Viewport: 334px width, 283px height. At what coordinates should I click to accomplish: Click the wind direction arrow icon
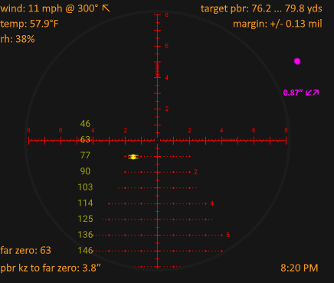click(106, 8)
